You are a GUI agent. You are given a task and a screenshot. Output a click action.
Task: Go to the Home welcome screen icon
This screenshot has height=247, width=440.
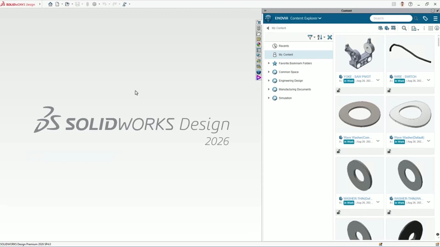coord(50,4)
